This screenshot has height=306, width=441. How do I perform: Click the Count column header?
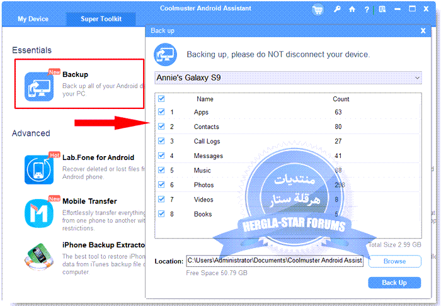pos(341,99)
